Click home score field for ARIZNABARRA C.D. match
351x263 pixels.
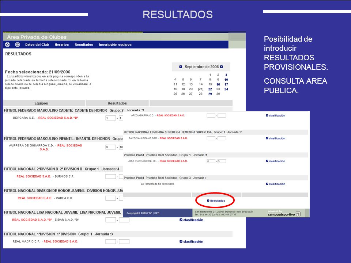point(211,116)
